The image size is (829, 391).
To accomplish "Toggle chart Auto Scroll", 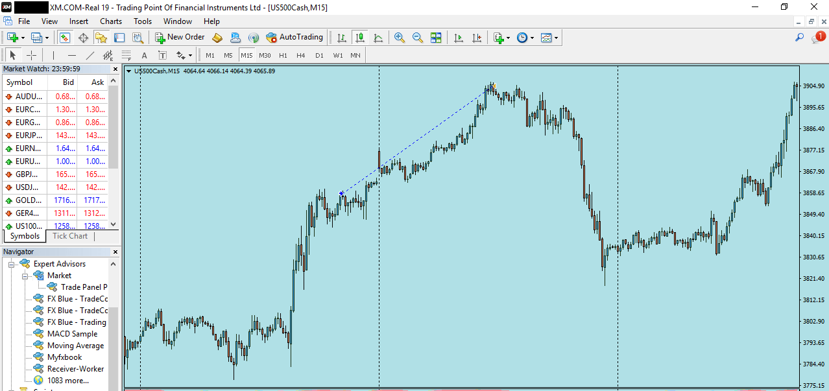I will (x=459, y=38).
